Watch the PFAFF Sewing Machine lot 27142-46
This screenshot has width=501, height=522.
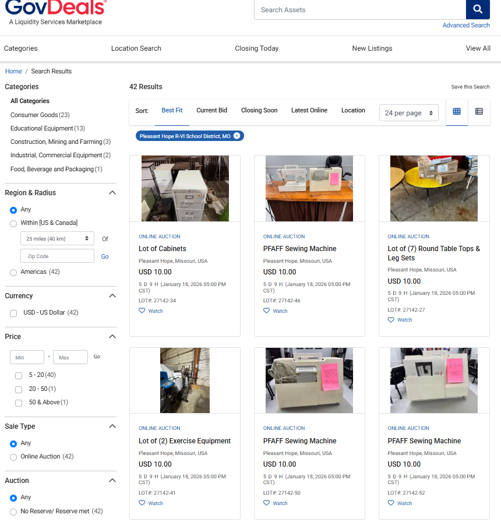(267, 311)
